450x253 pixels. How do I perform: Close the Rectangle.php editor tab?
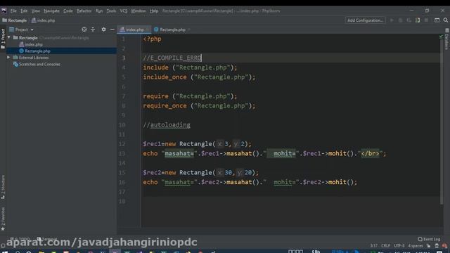point(189,30)
